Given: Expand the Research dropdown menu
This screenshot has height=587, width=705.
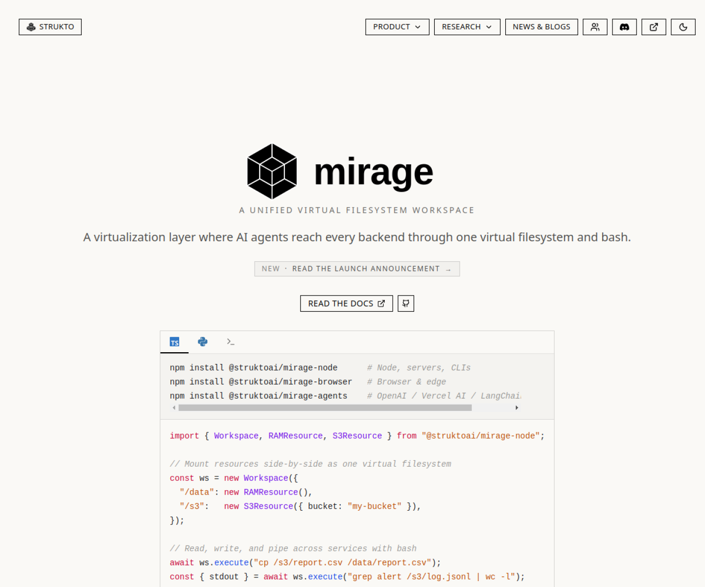Looking at the screenshot, I should (x=467, y=27).
